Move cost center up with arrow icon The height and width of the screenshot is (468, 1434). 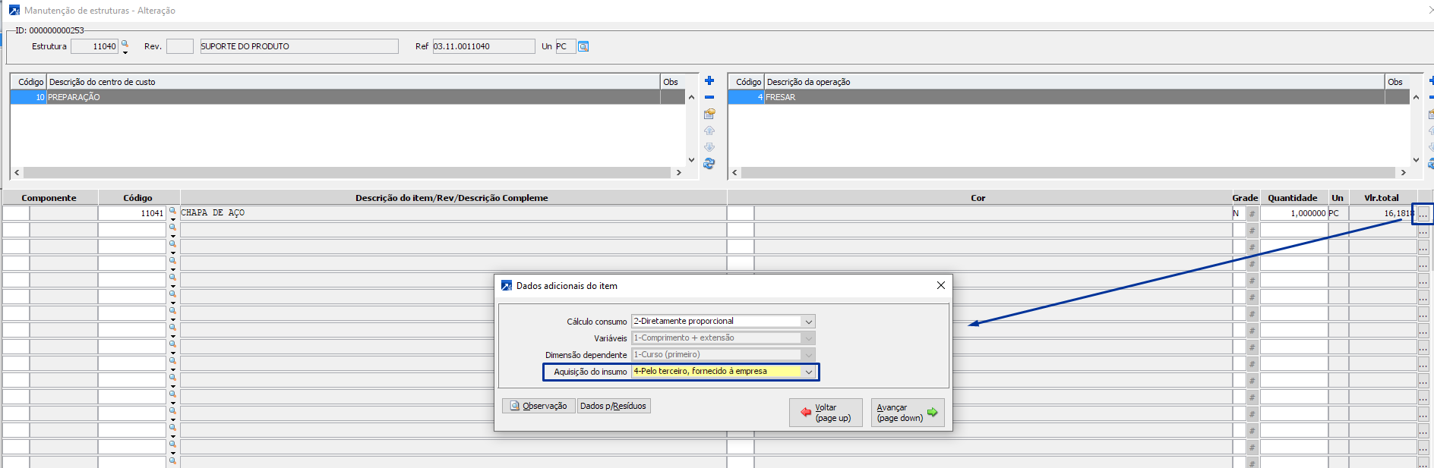coord(709,130)
